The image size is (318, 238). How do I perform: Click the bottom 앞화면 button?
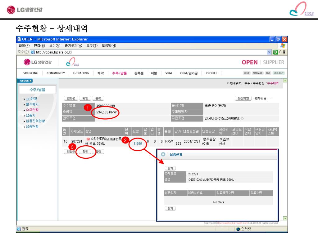tap(71, 152)
